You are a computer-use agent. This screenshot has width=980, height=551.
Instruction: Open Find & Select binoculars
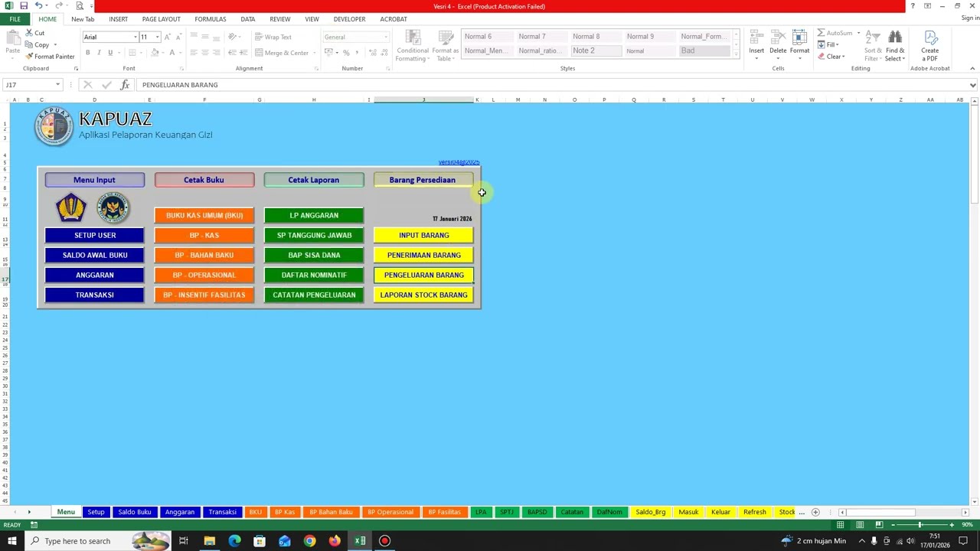[895, 46]
